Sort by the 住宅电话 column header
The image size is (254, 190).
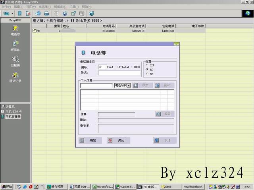click(161, 26)
